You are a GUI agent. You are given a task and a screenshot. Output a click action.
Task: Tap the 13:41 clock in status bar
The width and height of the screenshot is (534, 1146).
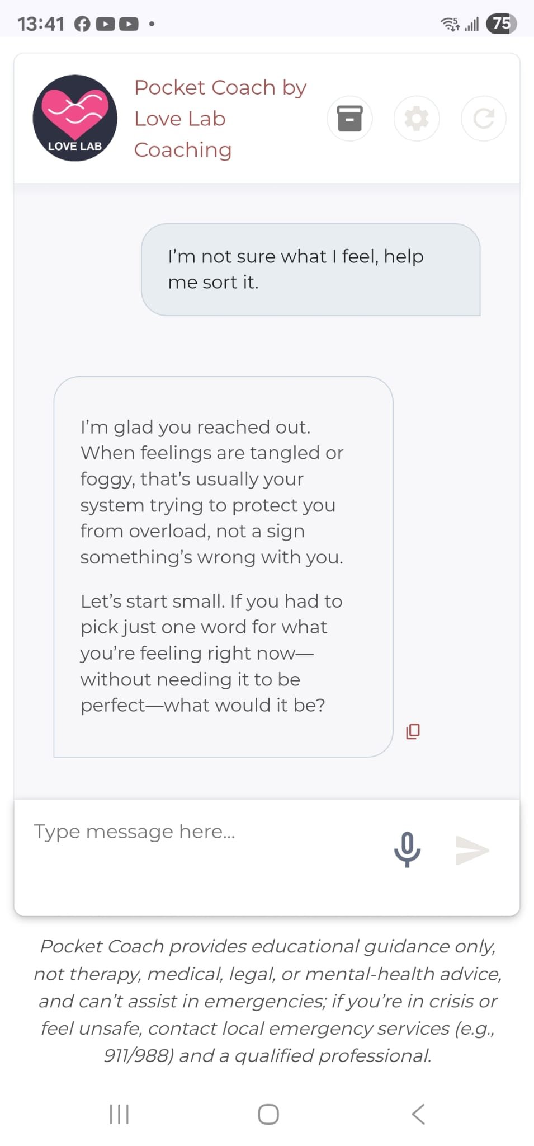pyautogui.click(x=41, y=24)
